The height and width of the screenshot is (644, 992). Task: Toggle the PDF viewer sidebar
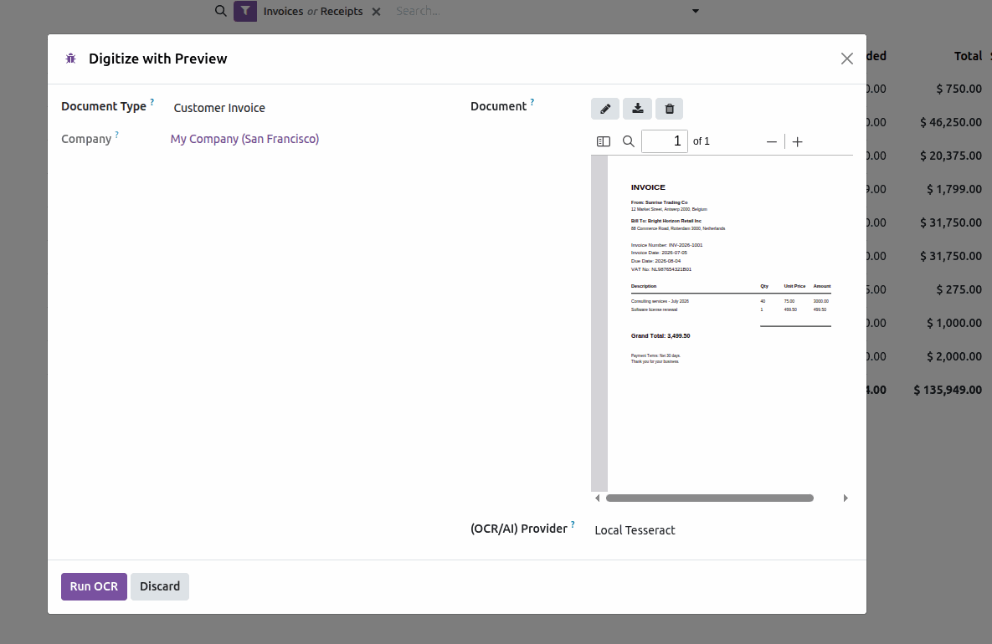click(x=604, y=141)
